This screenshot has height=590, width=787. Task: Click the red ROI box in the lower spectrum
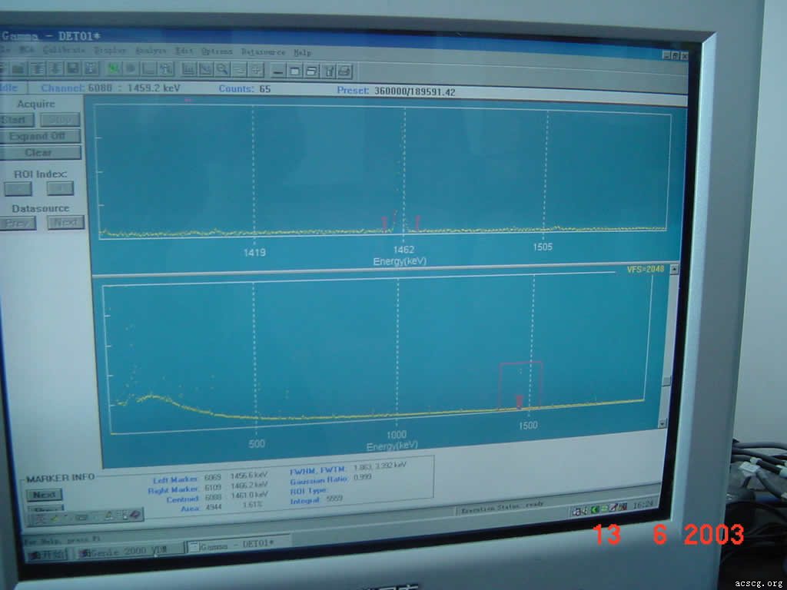click(521, 384)
